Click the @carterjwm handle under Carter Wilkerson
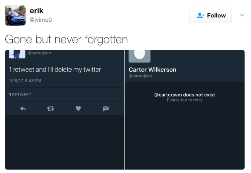This screenshot has height=173, width=251. (140, 76)
